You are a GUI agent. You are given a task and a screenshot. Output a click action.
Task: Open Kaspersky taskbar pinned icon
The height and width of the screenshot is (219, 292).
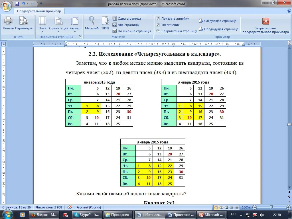click(66, 215)
